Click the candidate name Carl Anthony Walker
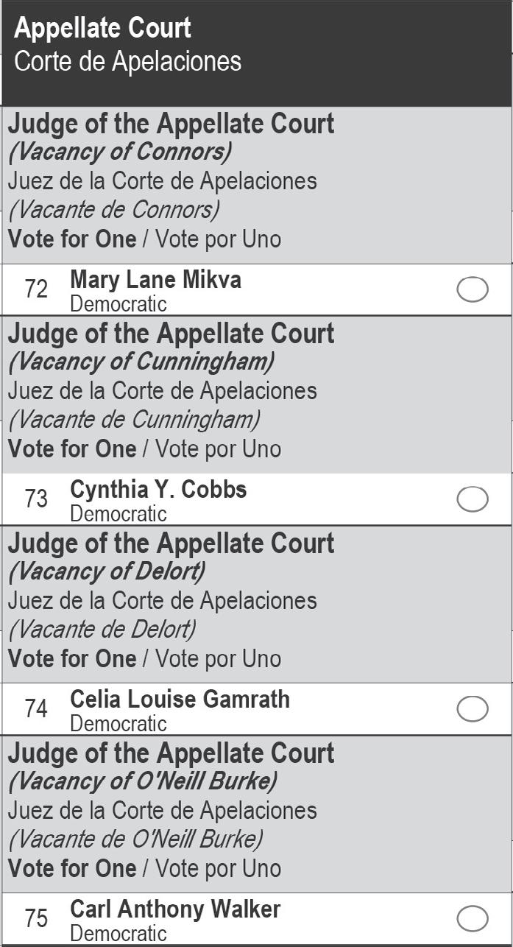Viewport: 513px width, 947px height. coord(175,909)
